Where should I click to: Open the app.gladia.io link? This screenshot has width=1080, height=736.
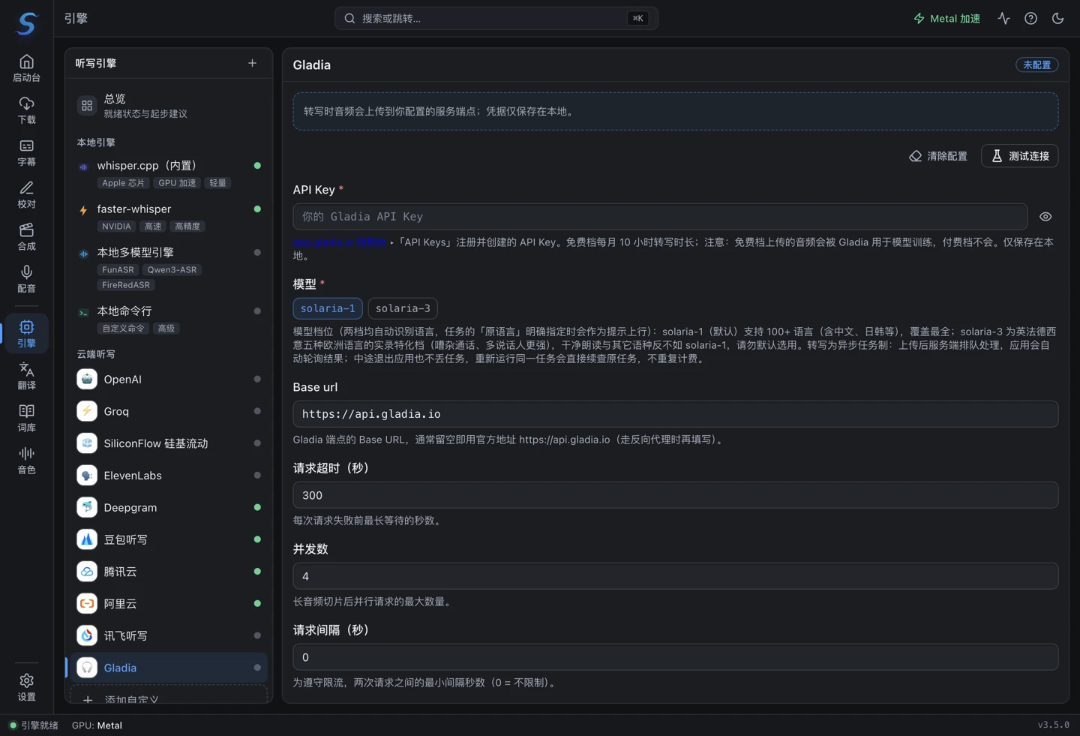[340, 242]
